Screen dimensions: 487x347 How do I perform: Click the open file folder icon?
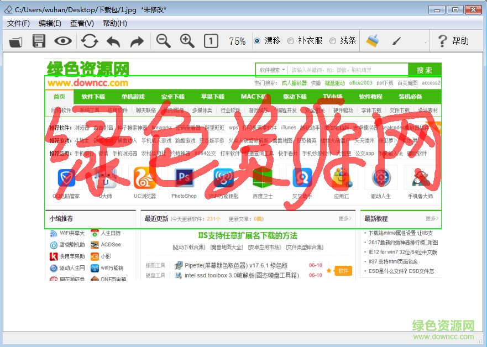(15, 41)
